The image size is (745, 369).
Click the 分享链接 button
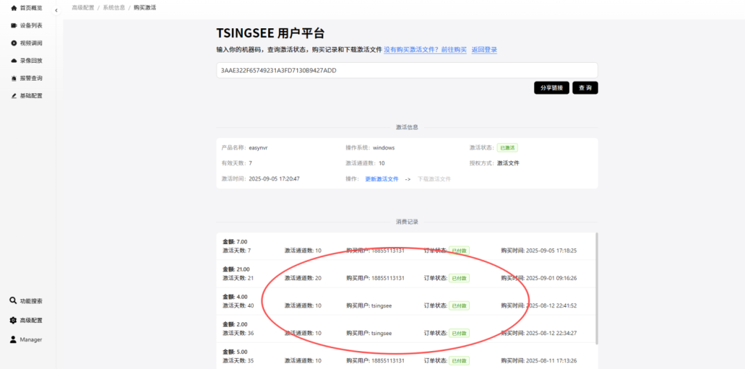[552, 88]
